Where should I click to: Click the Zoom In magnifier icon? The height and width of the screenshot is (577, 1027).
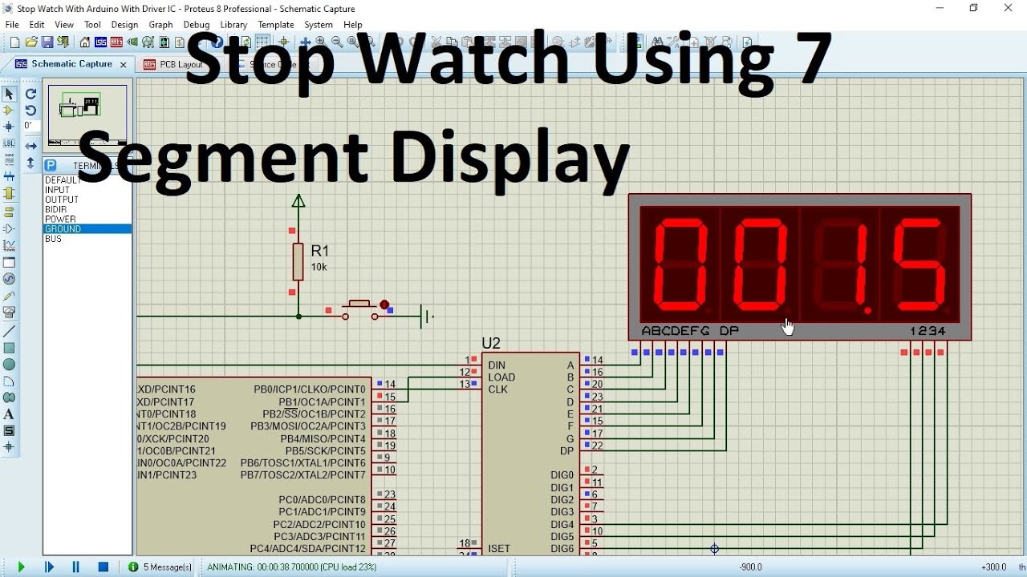click(x=321, y=42)
